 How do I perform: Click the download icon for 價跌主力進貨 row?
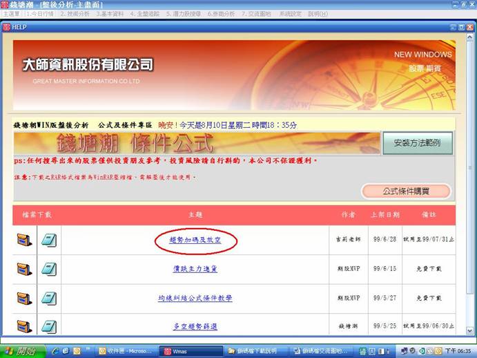pos(24,269)
